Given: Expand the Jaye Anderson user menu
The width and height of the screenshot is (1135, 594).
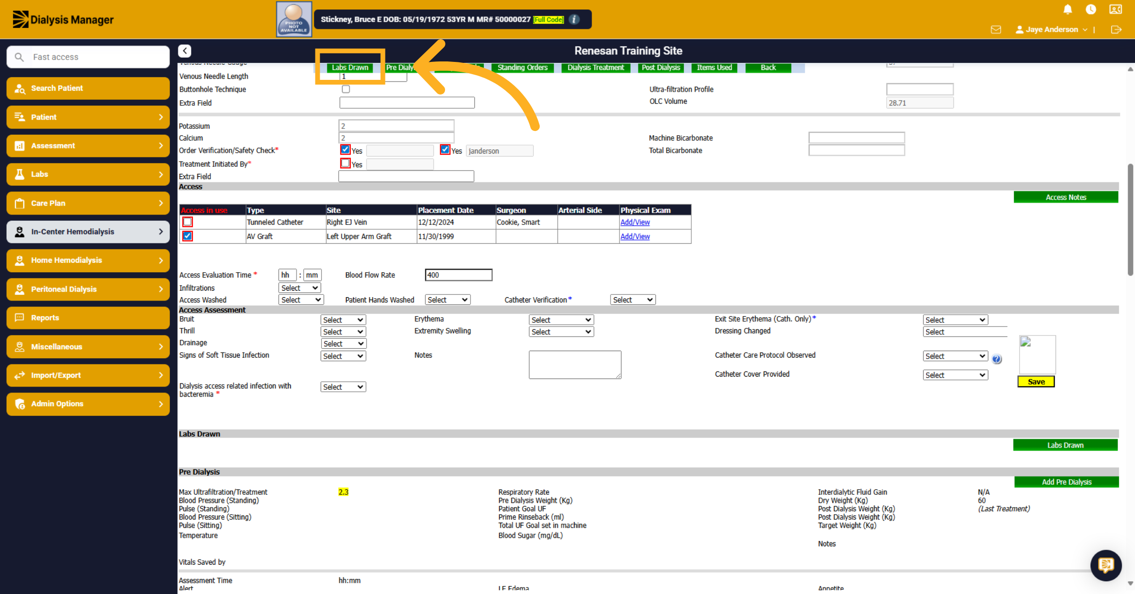Looking at the screenshot, I should tap(1051, 29).
